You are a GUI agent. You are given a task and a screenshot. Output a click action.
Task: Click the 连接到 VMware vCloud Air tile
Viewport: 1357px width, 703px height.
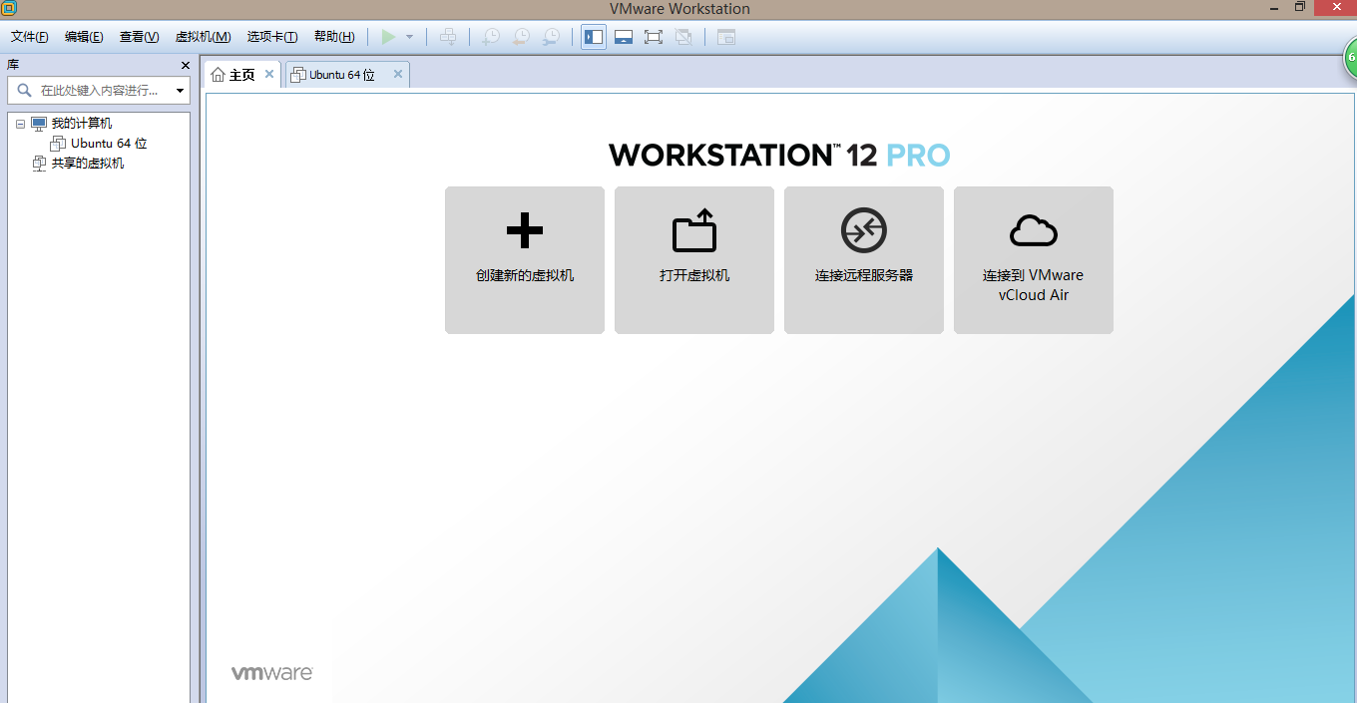click(x=1034, y=260)
